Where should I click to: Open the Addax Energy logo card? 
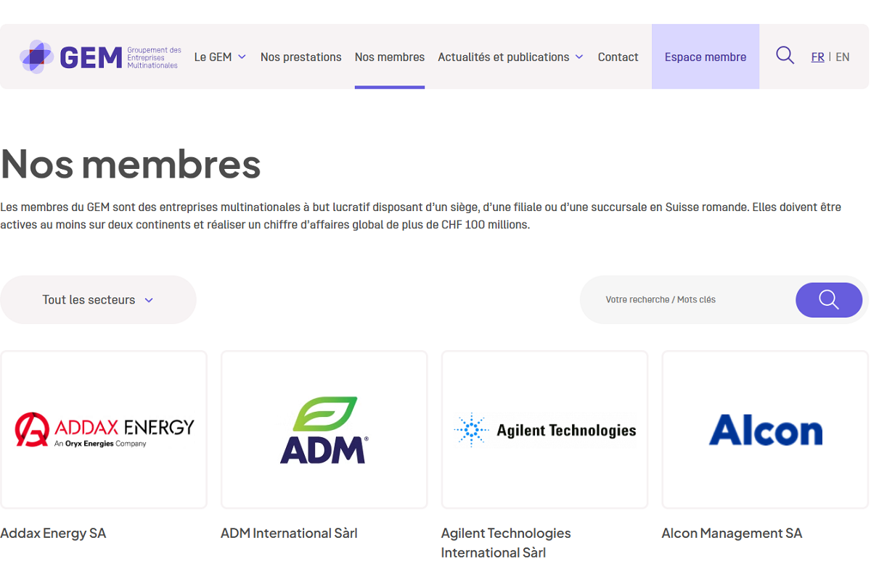coord(104,430)
